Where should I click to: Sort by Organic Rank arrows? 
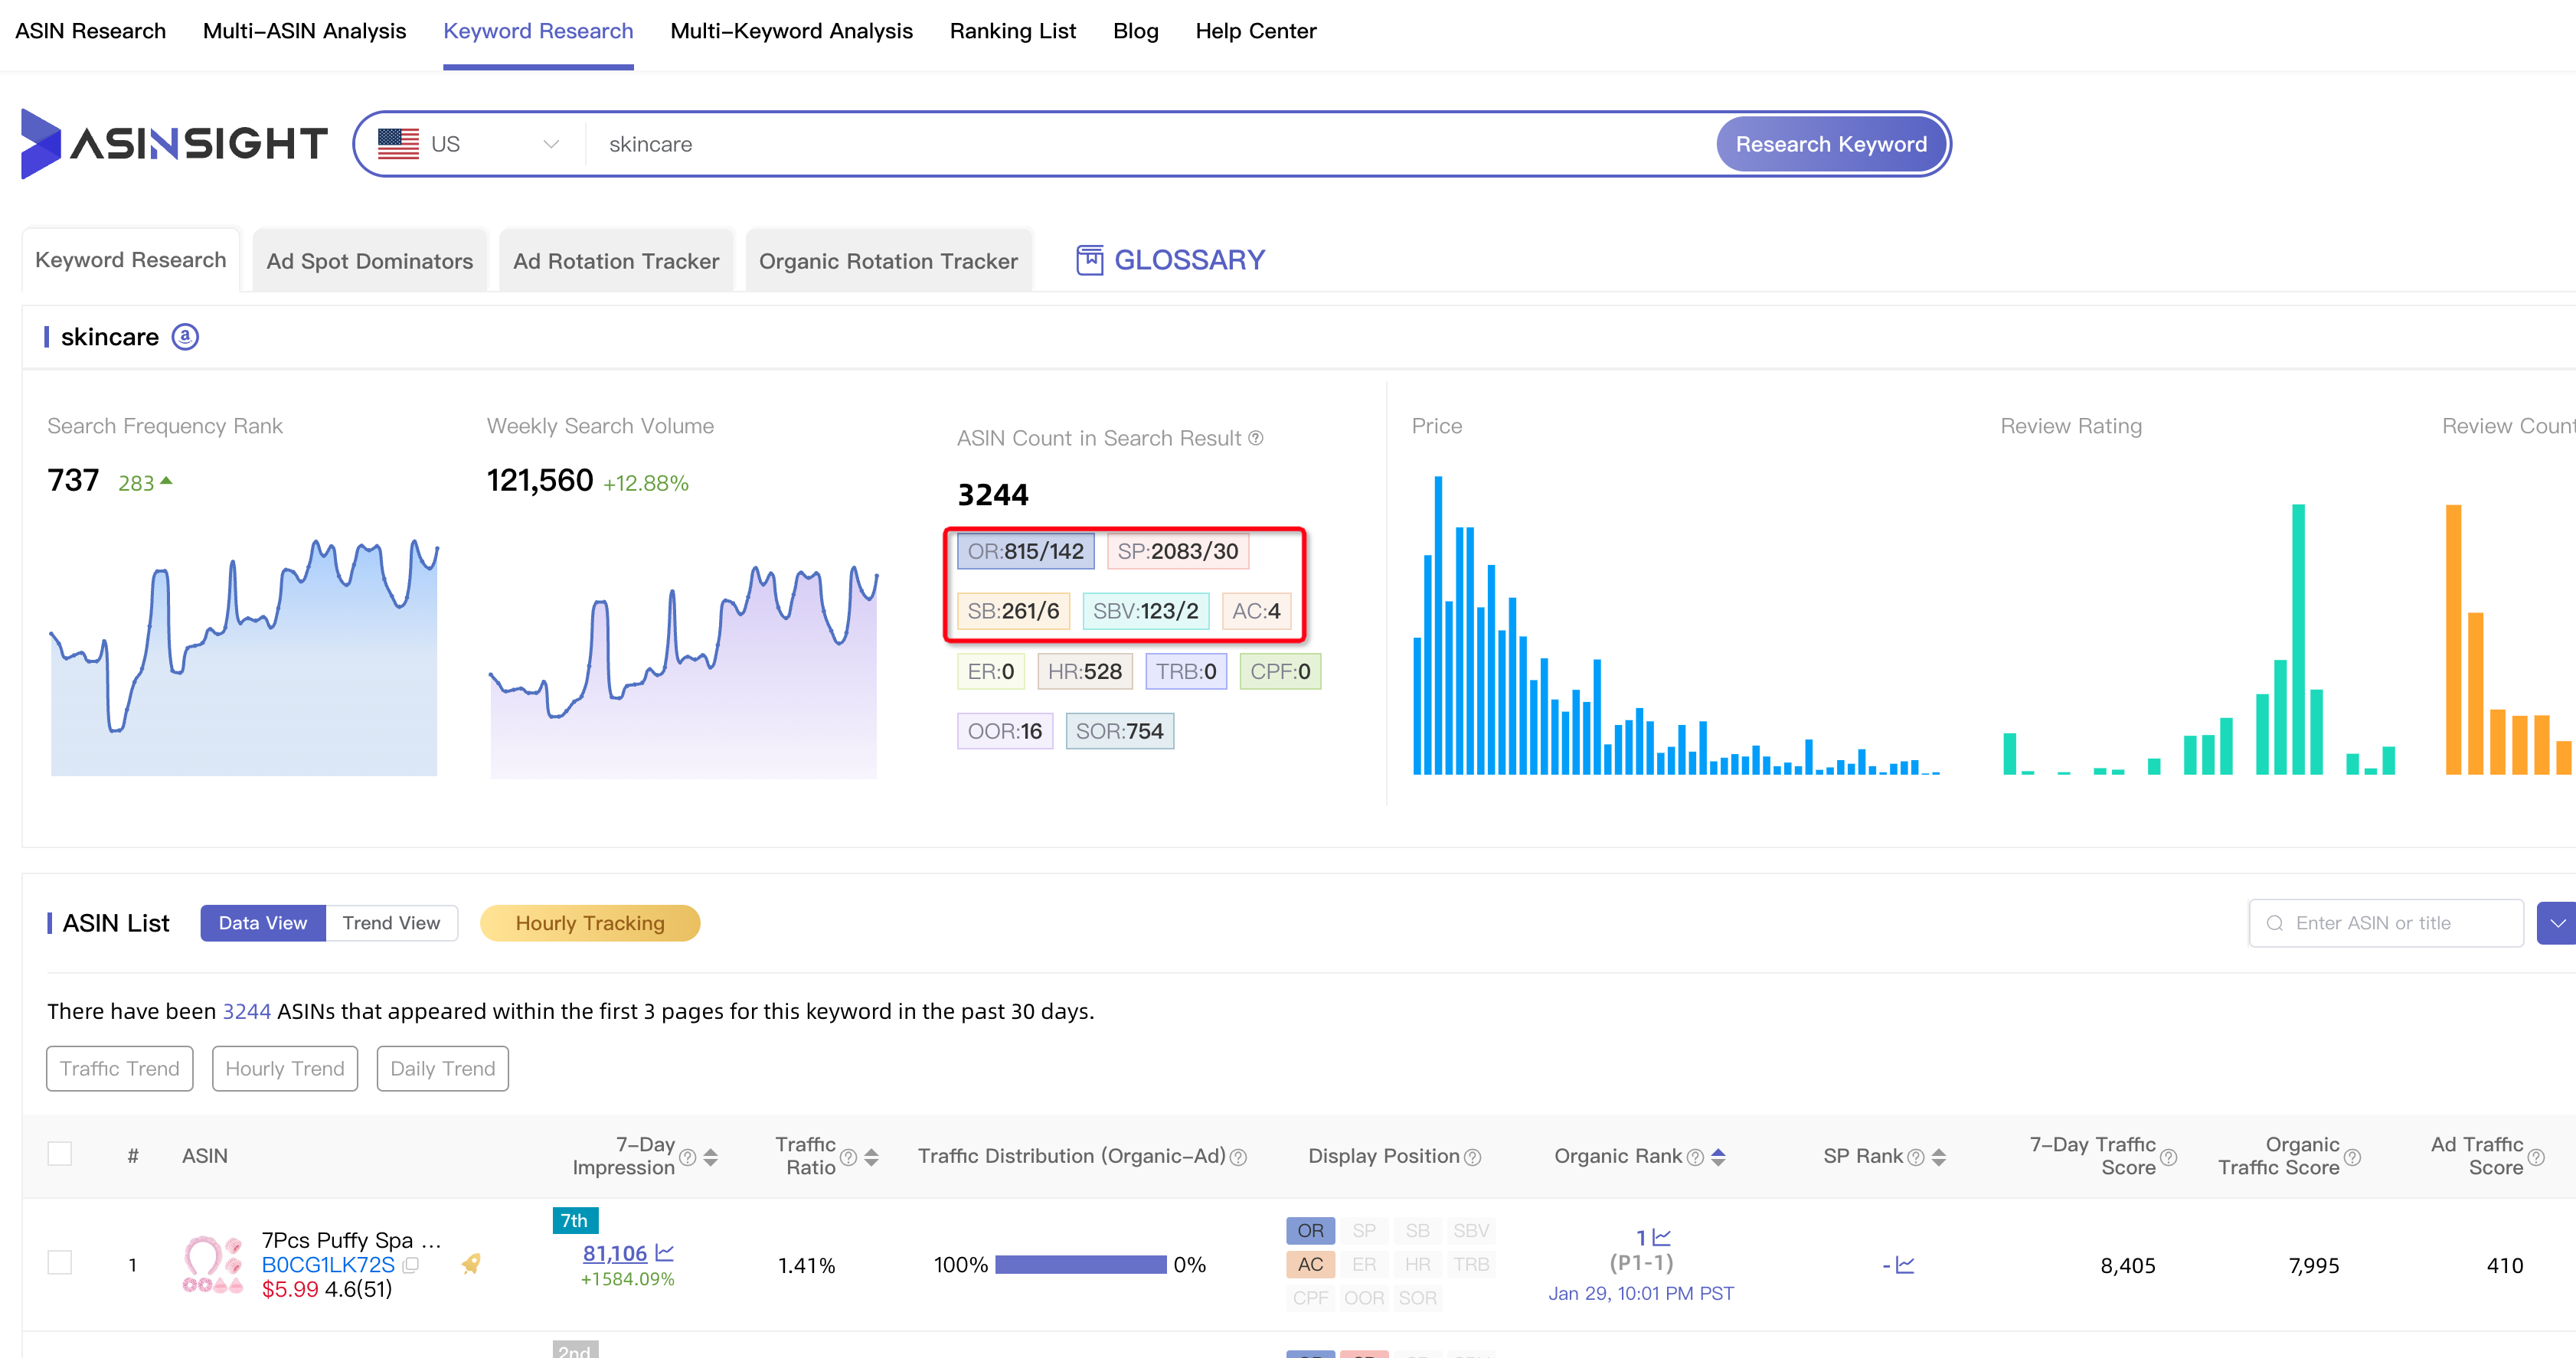click(x=1718, y=1157)
